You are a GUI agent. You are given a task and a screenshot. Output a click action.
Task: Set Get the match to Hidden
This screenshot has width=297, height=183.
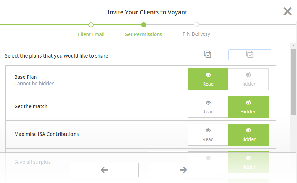tap(248, 107)
